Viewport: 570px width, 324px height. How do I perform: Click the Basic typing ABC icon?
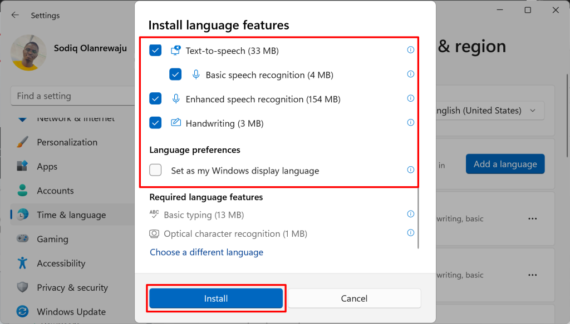(x=154, y=214)
